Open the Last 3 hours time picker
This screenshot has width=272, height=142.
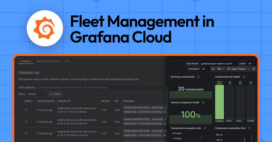238,69
